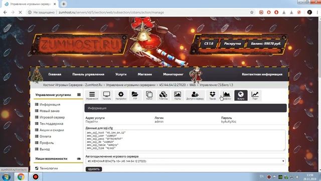321x181 pixels.
Task: Open Информация in the sidebar
Action: [x=50, y=105]
